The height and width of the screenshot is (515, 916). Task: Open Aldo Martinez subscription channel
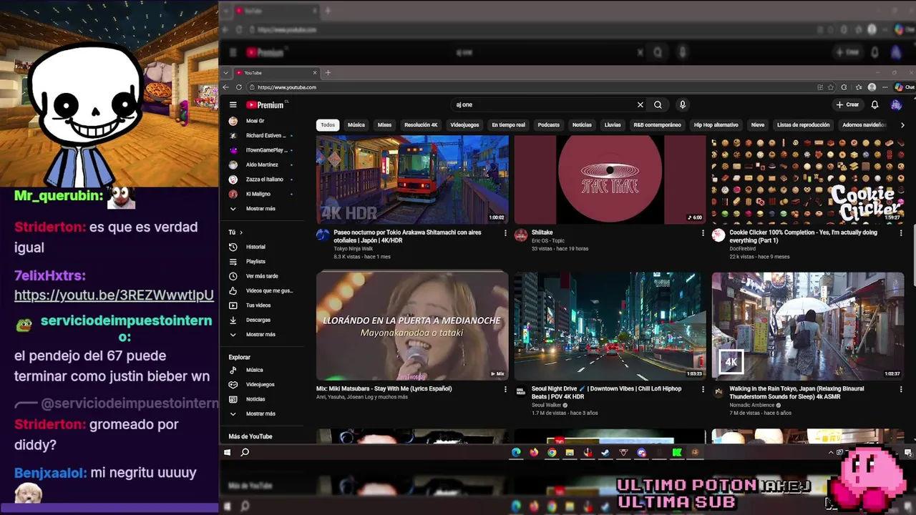pos(261,165)
